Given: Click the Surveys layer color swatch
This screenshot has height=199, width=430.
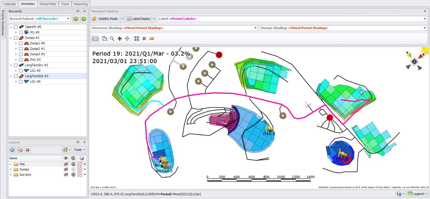Looking at the screenshot, I should click(80, 175).
